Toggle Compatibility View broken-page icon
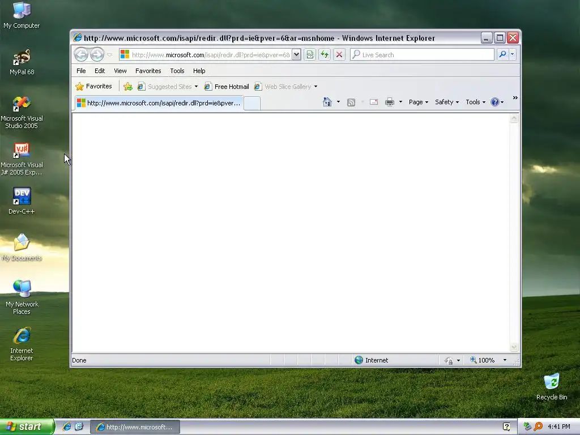Viewport: 580px width, 435px height. point(310,55)
